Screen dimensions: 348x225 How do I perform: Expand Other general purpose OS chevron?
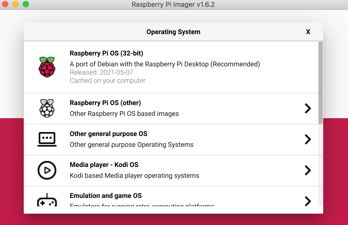(308, 139)
